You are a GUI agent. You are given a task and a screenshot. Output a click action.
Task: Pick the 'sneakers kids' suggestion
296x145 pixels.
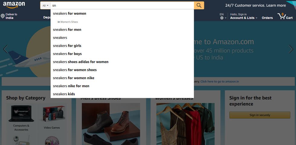pyautogui.click(x=122, y=94)
